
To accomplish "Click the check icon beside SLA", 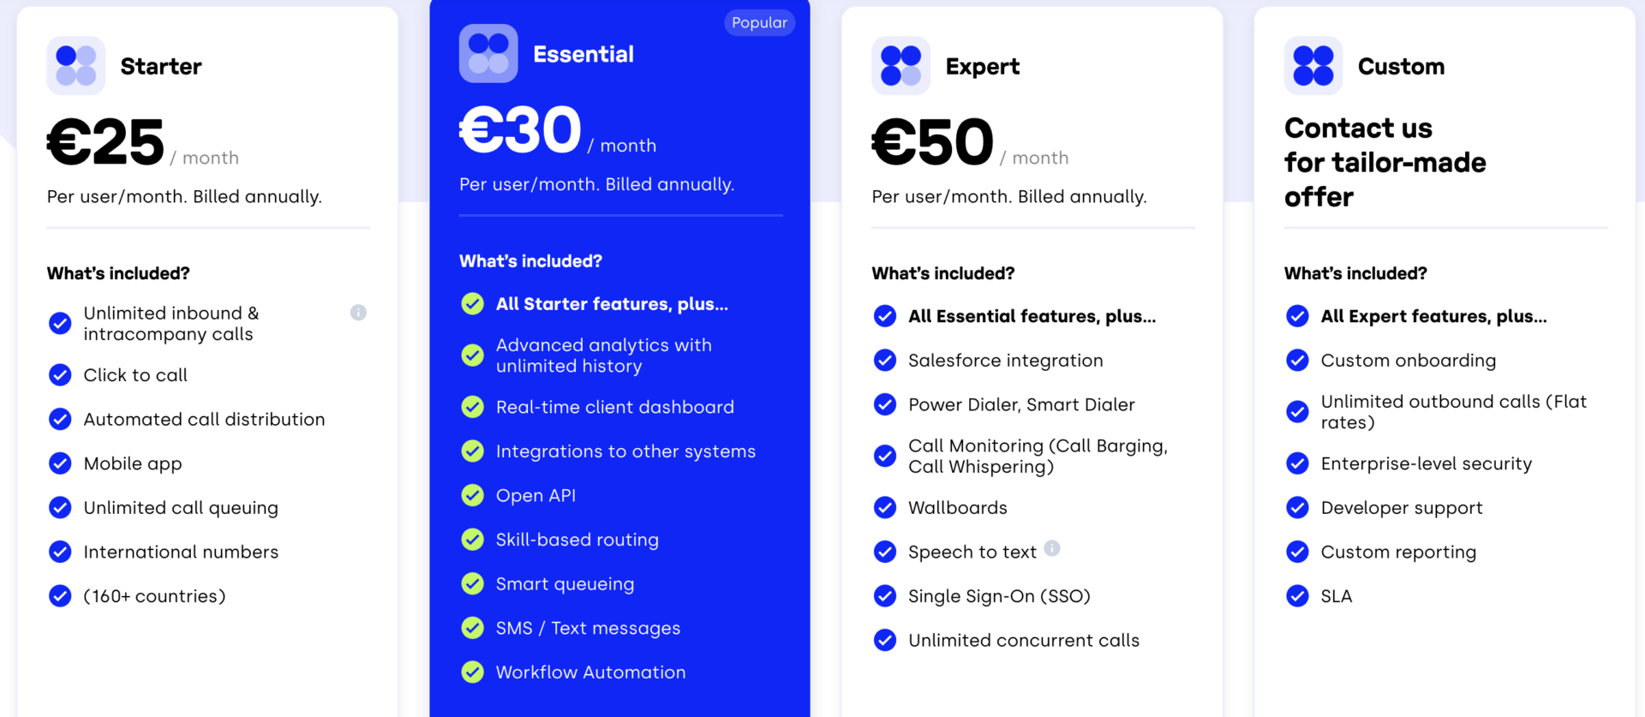I will [x=1297, y=596].
